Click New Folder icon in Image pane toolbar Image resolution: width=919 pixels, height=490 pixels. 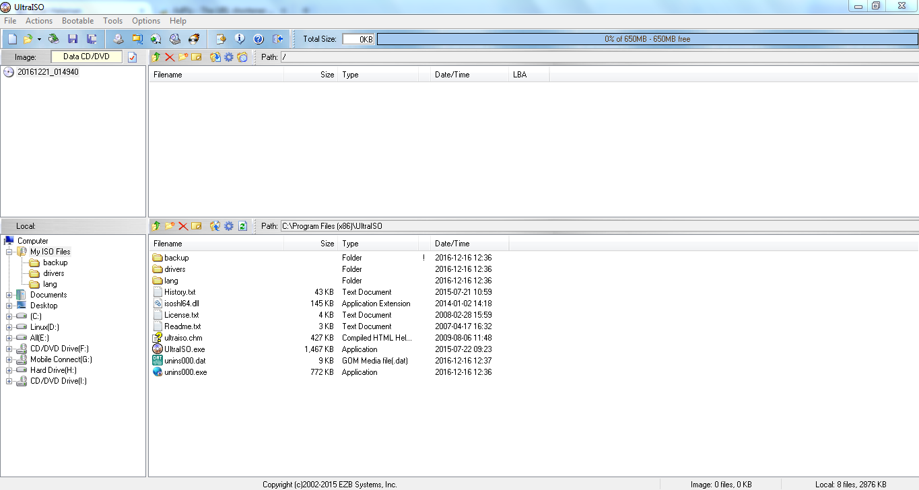point(183,57)
